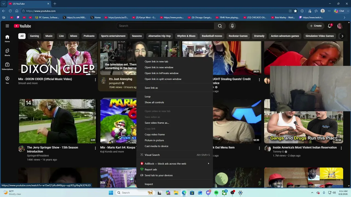Select Cast media to device
Screen dimensions: 351x197
coord(175,146)
